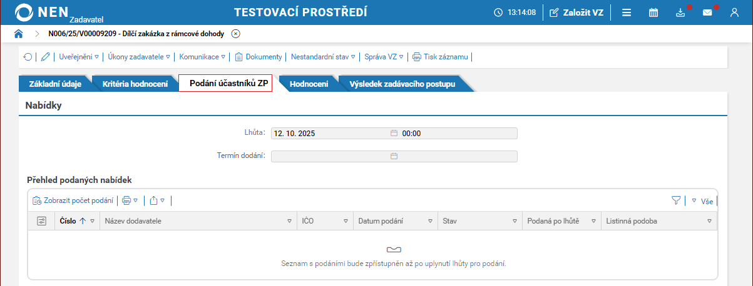Open the Vše filter dropdown
The height and width of the screenshot is (286, 753).
702,201
